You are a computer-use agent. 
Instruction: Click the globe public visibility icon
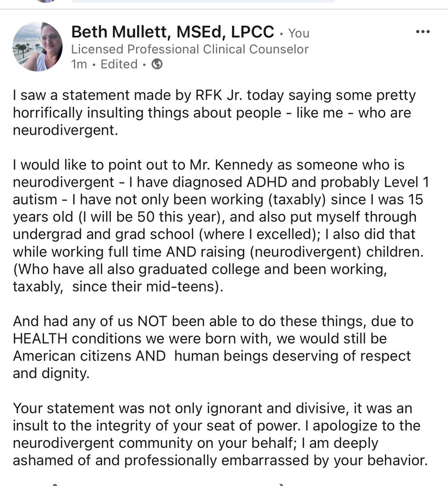(x=157, y=64)
